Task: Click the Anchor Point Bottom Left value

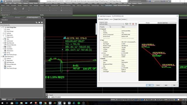Action: pyautogui.click(x=129, y=36)
